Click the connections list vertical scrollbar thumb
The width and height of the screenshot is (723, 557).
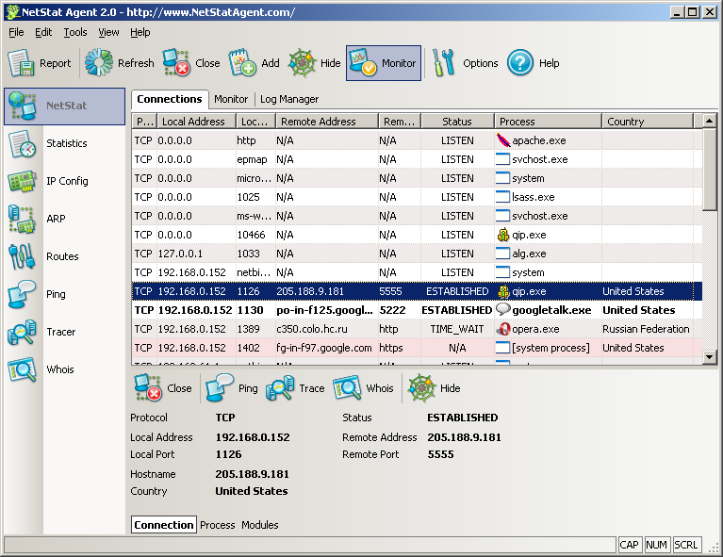[x=709, y=170]
